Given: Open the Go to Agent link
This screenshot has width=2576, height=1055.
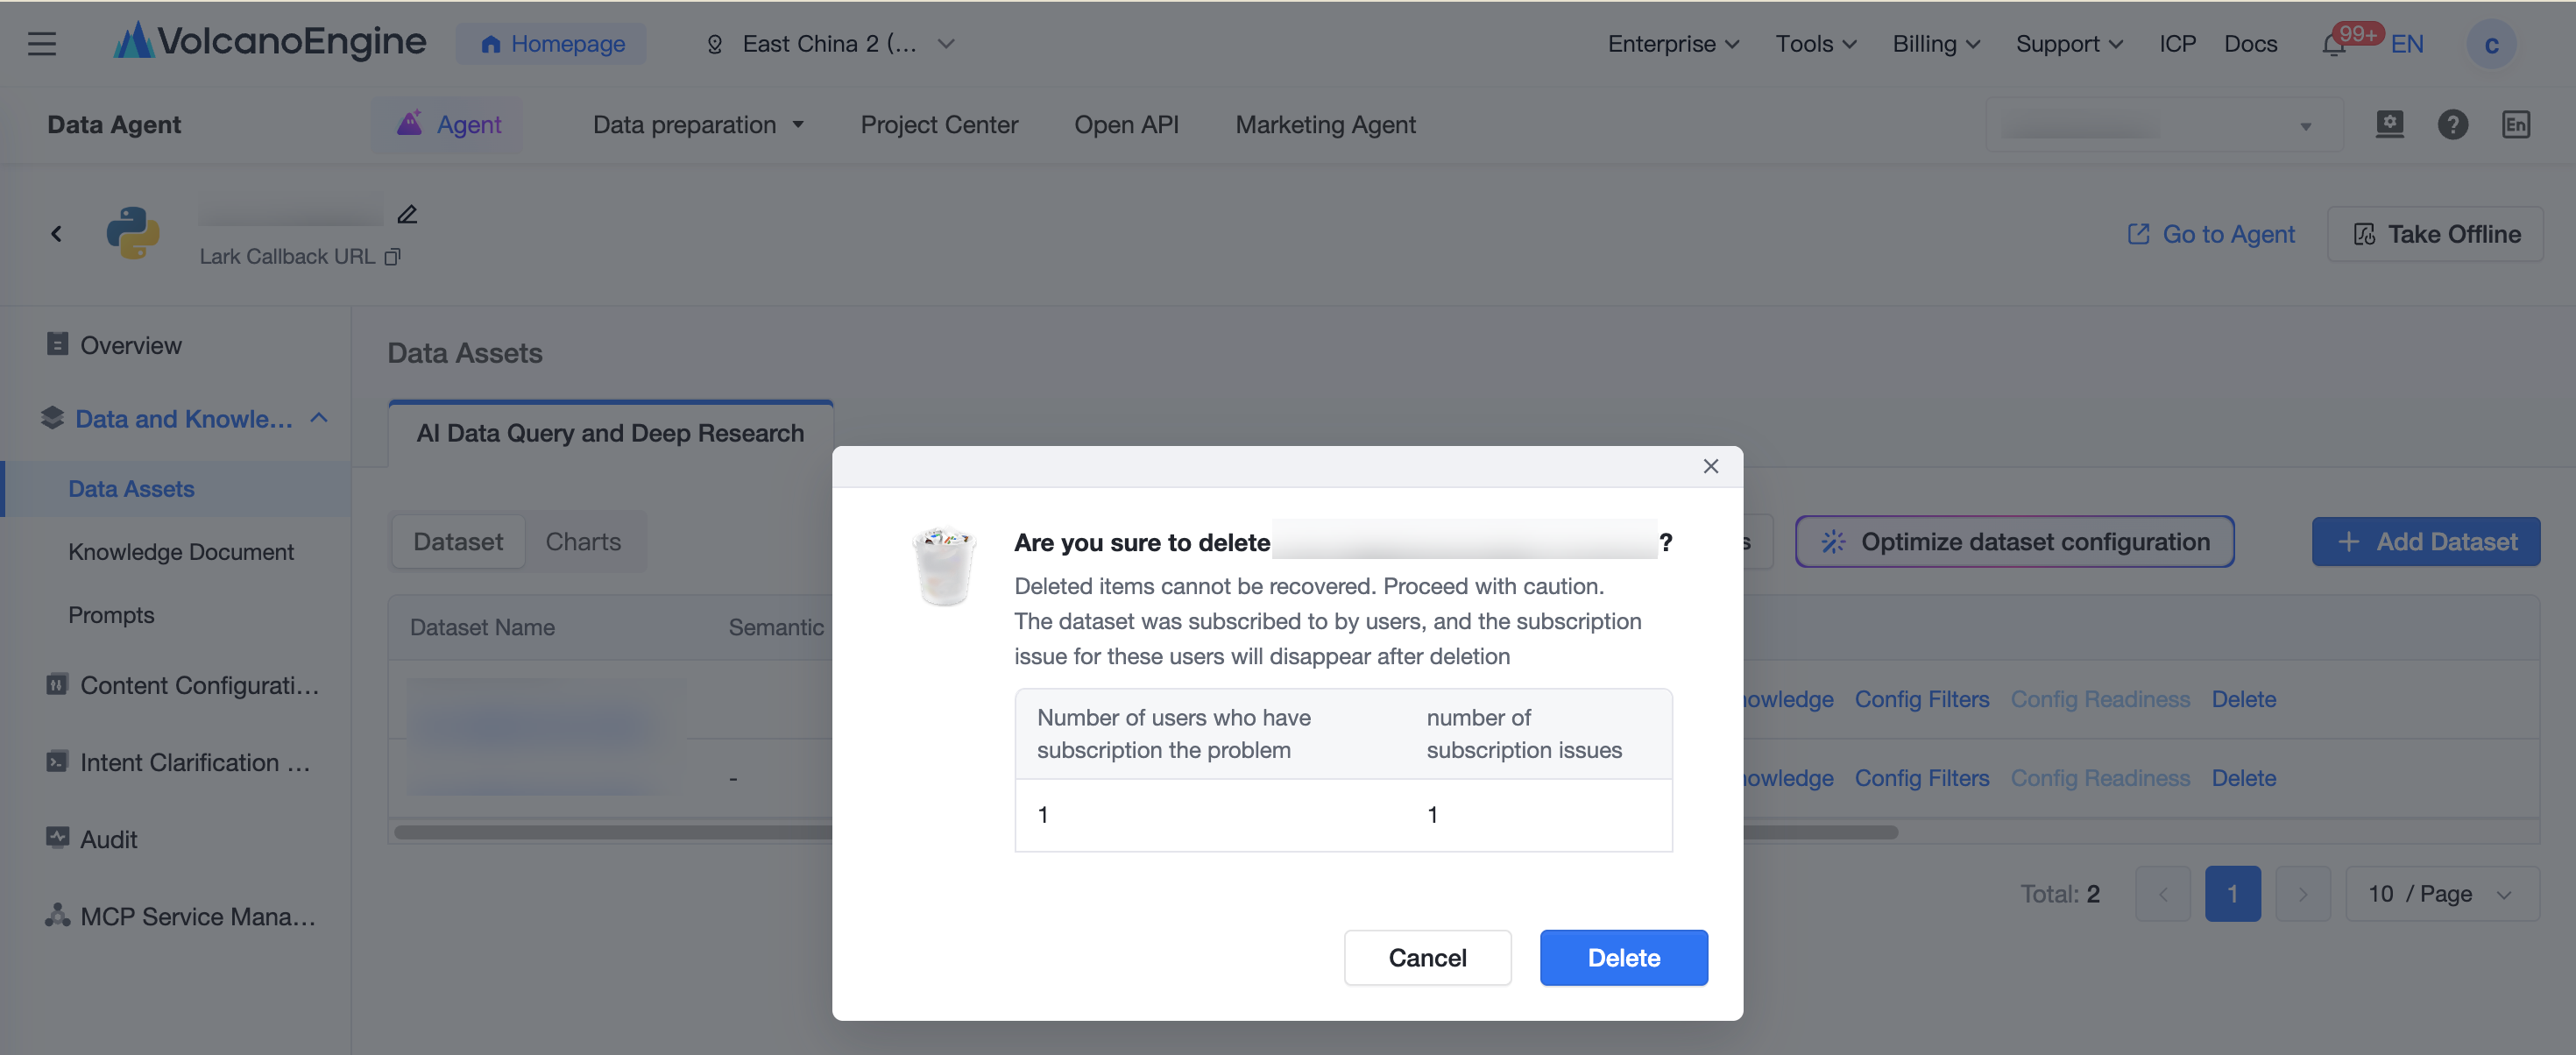Looking at the screenshot, I should (2211, 234).
